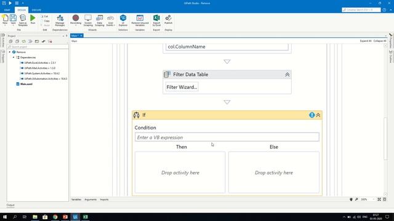Click the Search project field

(38, 47)
